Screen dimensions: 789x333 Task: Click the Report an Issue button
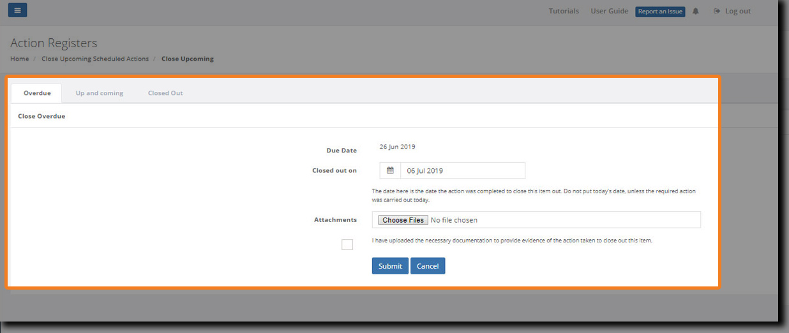[660, 11]
